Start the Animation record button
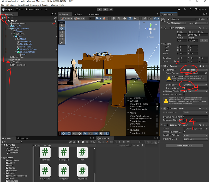209x182 pixels. pos(107,142)
